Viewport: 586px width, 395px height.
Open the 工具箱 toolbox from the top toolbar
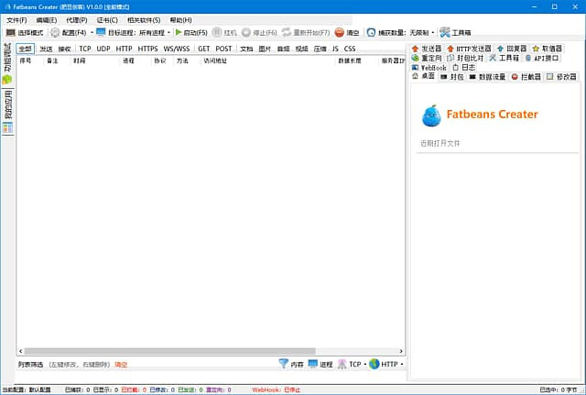click(x=445, y=32)
